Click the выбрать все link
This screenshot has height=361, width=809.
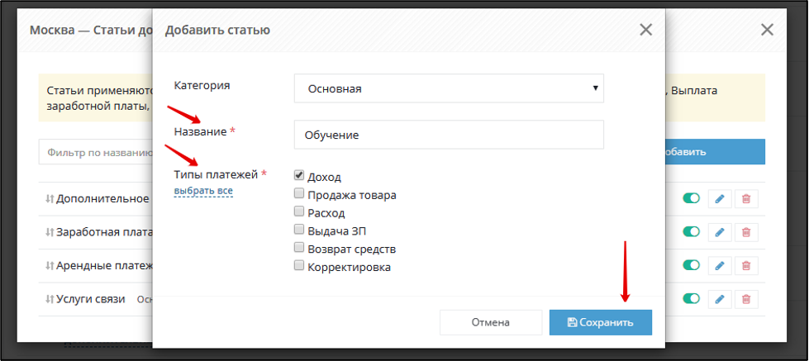pos(203,191)
